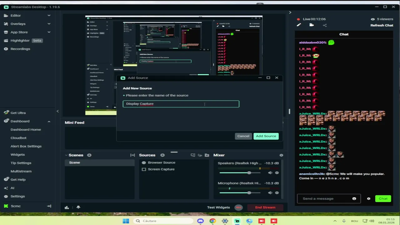
Task: Open Alert Box Settings
Action: click(x=26, y=146)
